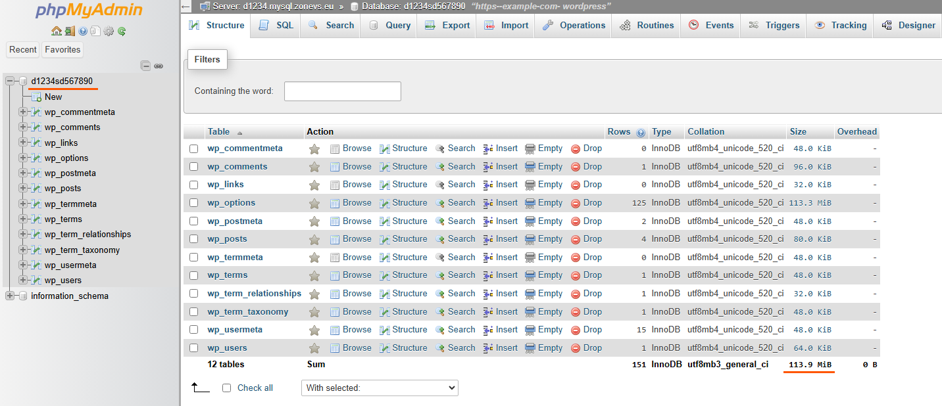Star wp_posts as a favorite table
Image resolution: width=942 pixels, height=406 pixels.
click(x=314, y=238)
